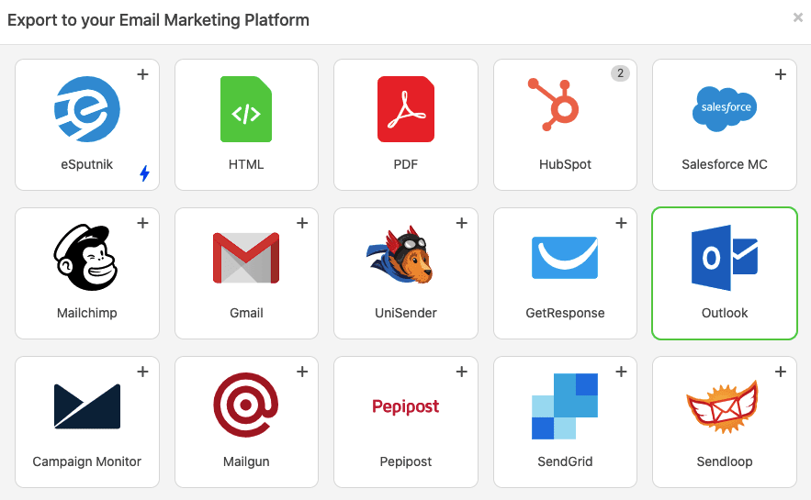Select the Sendloop winged envelope icon
This screenshot has width=811, height=500.
point(723,406)
